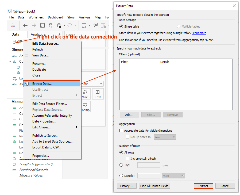Click the New Worksheet toolbar icon
Screen dimensions: 240x195
tap(84, 25)
